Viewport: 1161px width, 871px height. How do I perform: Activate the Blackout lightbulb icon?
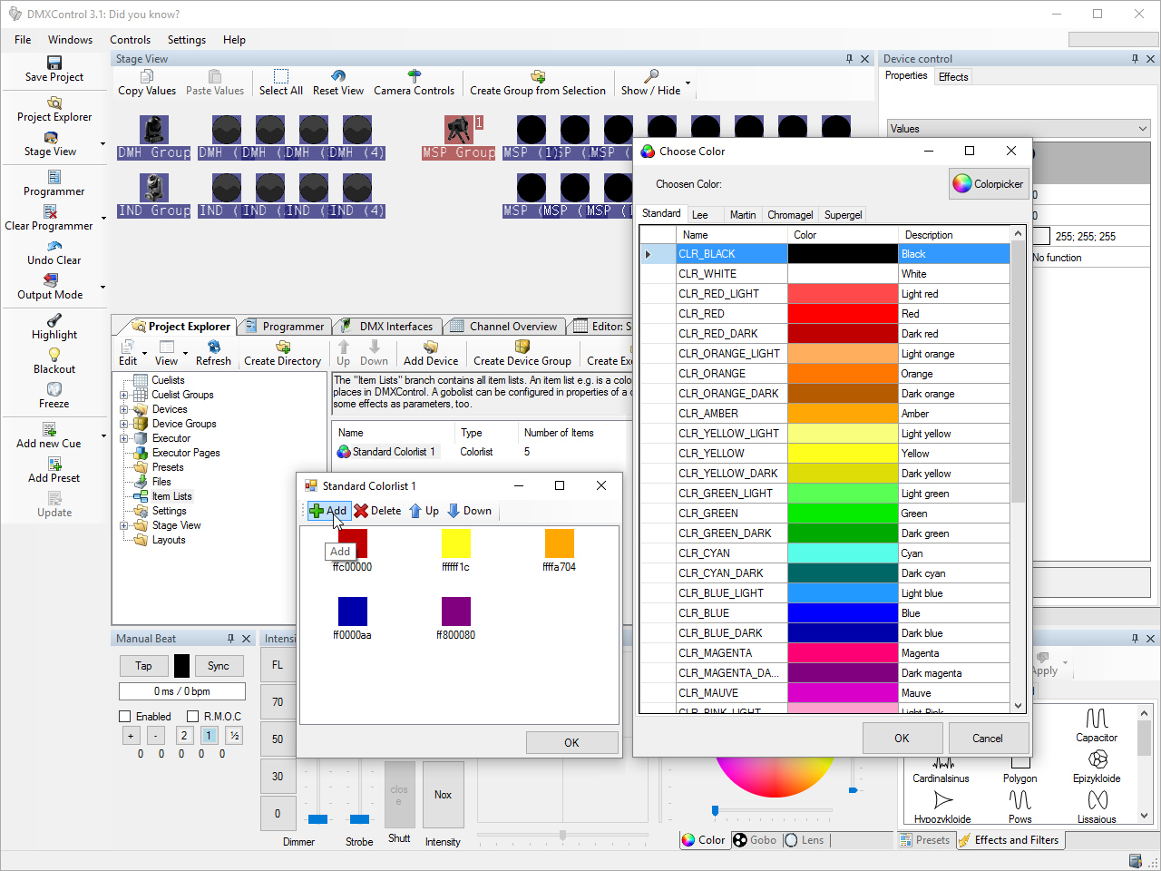click(54, 355)
